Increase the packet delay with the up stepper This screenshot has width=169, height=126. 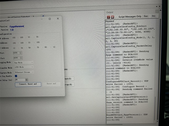26,79
